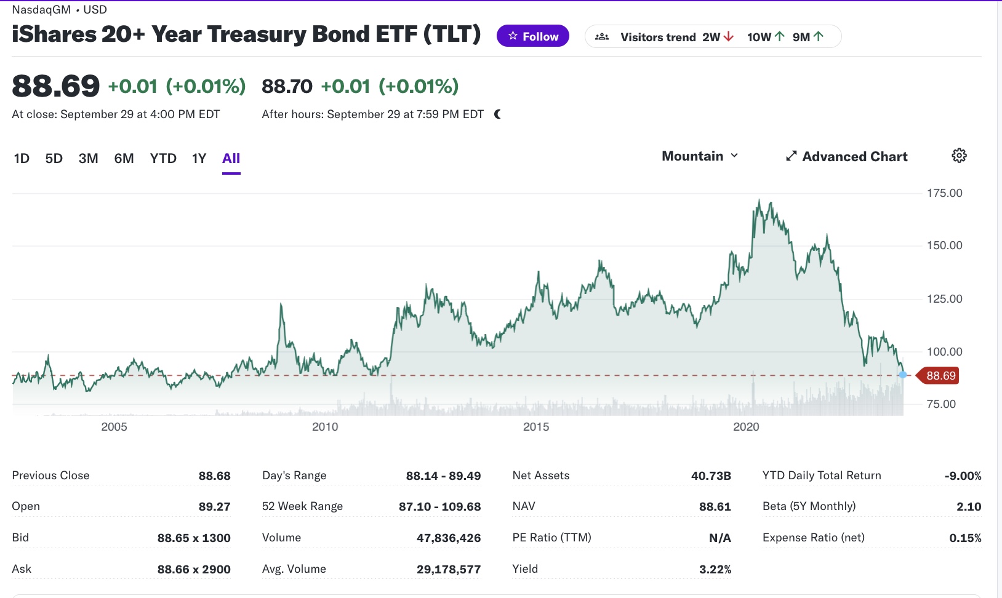Select the 3M time range
This screenshot has width=1002, height=598.
tap(88, 159)
